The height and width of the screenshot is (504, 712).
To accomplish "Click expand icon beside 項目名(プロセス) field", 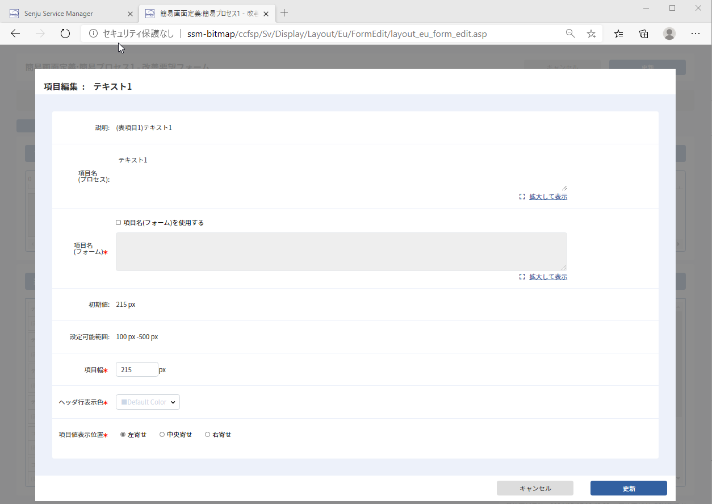I will (x=522, y=197).
